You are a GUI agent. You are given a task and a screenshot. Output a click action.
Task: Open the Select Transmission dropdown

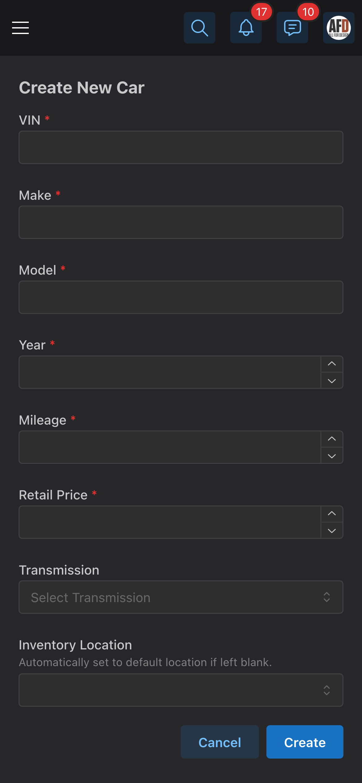click(x=181, y=597)
